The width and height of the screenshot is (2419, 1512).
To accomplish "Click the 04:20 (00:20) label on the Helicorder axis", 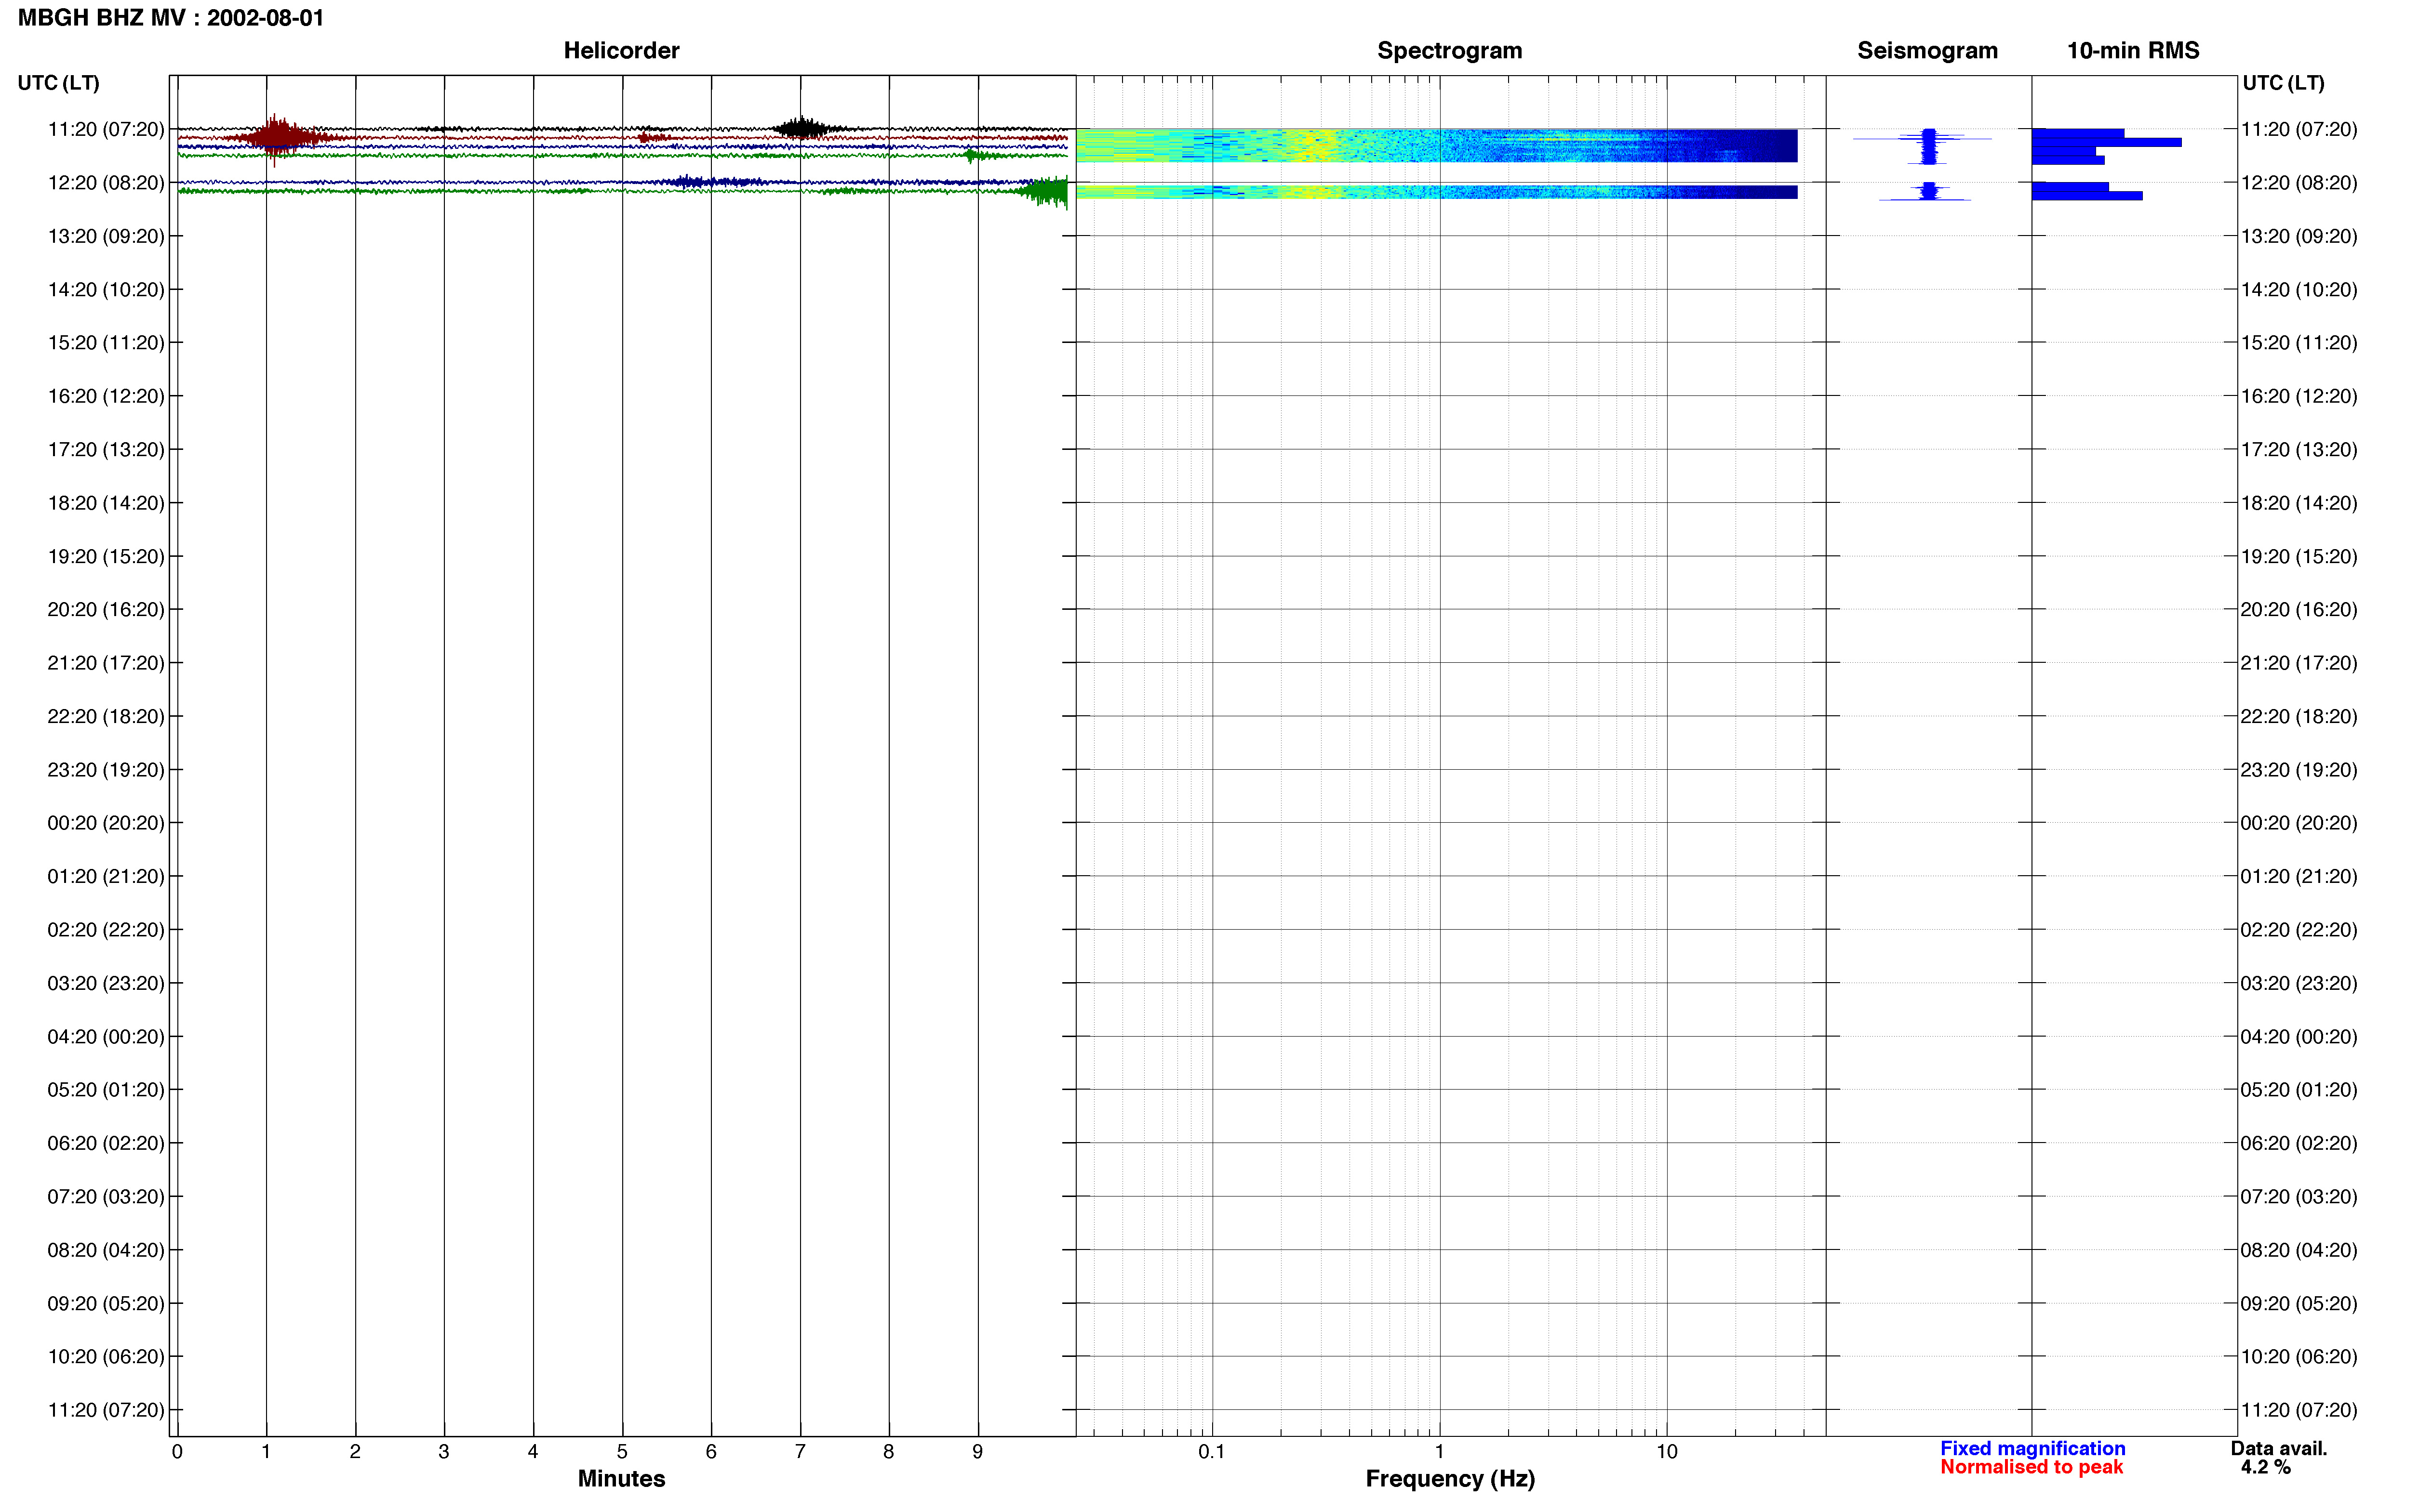I will 106,1037.
